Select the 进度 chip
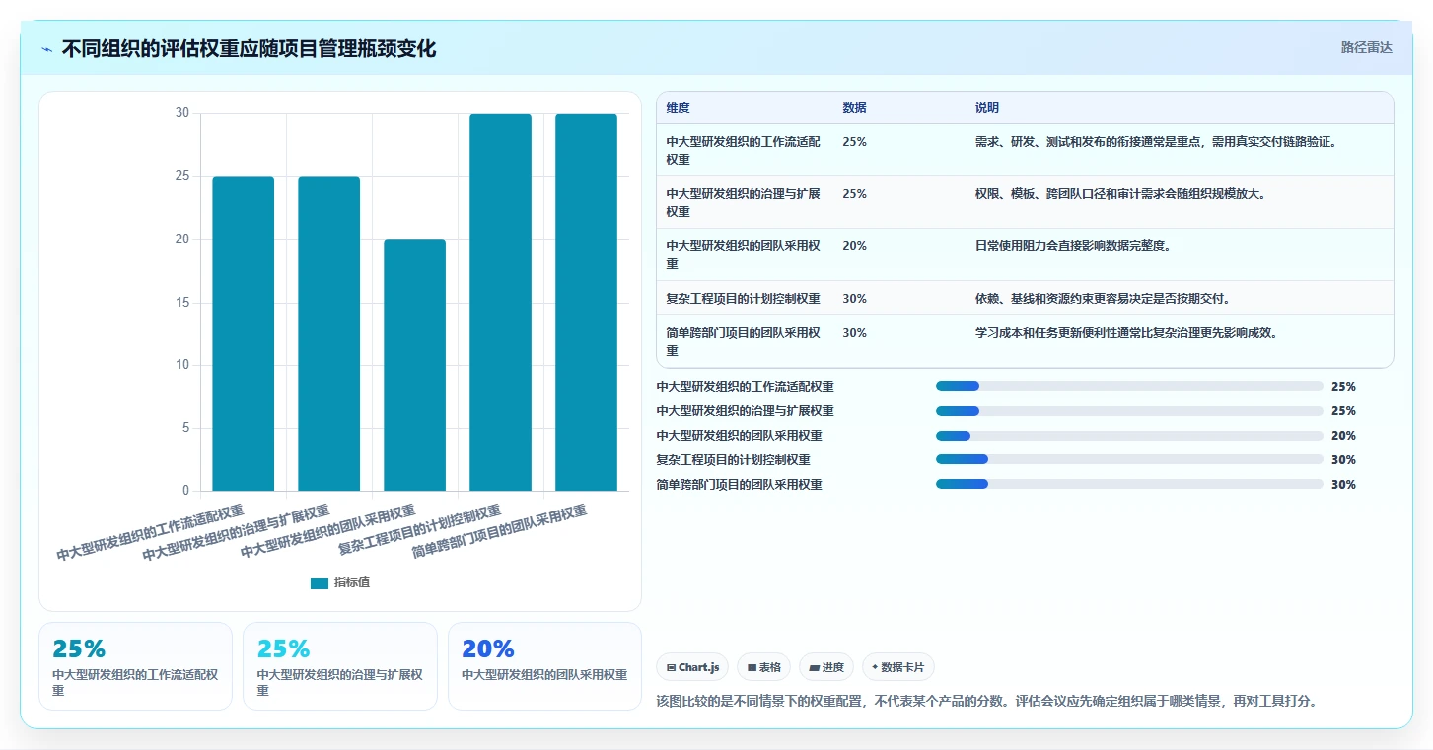Image resolution: width=1433 pixels, height=750 pixels. [826, 667]
